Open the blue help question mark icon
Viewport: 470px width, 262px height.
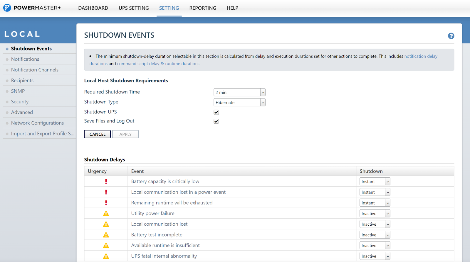(x=451, y=36)
